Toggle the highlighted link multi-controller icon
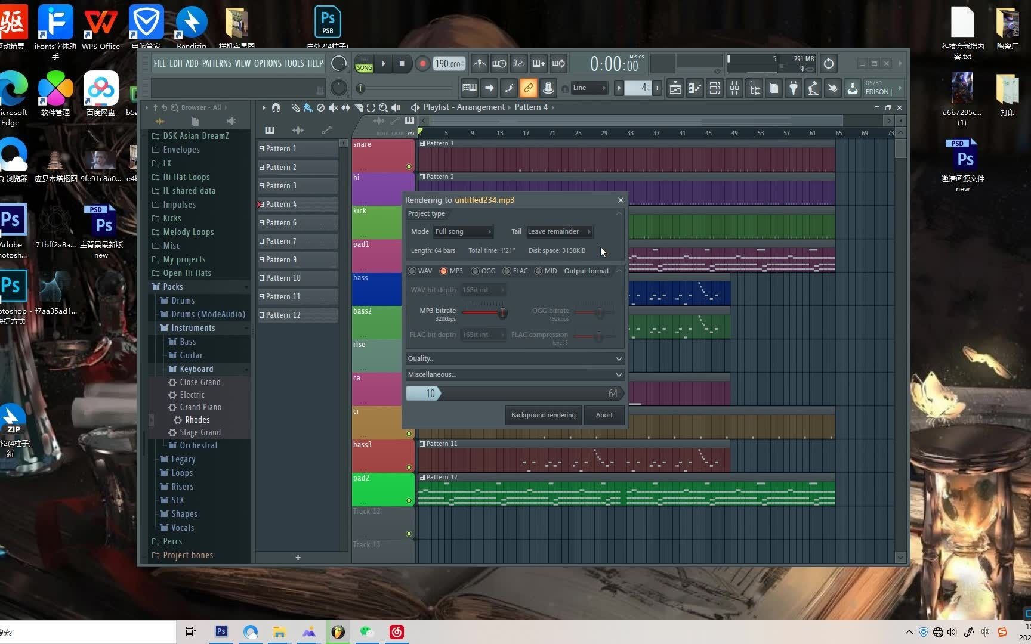The image size is (1031, 644). click(x=528, y=88)
